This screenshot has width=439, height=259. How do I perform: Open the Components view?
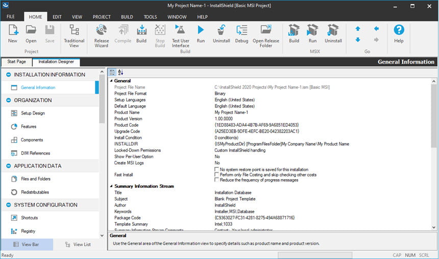(32, 140)
